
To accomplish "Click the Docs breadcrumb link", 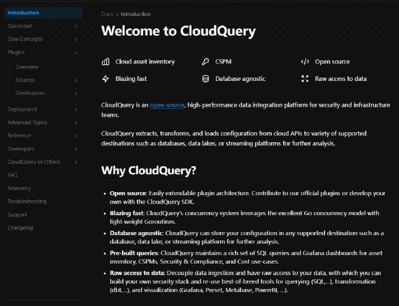I will coord(107,14).
